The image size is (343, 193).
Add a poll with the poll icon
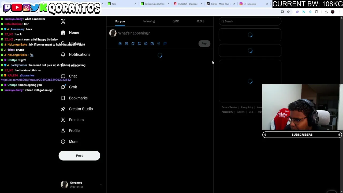pos(139,44)
